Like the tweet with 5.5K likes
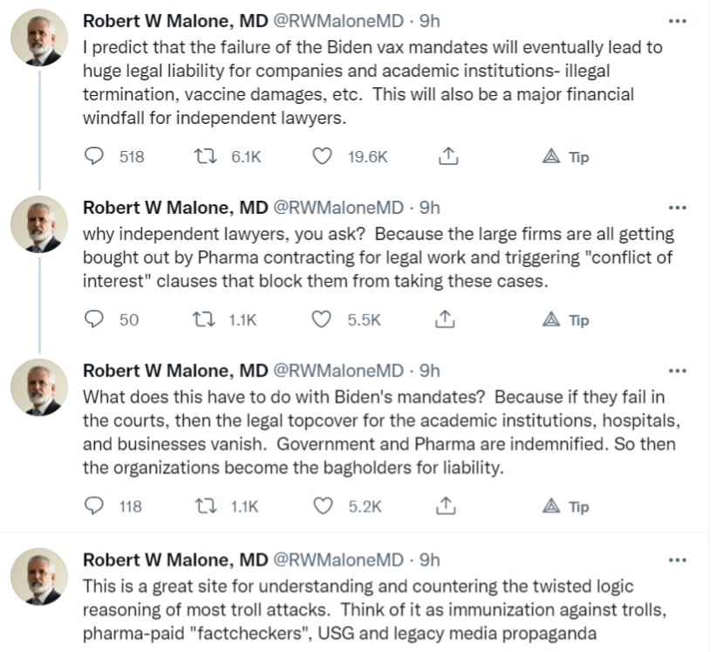724x652 pixels. (323, 320)
